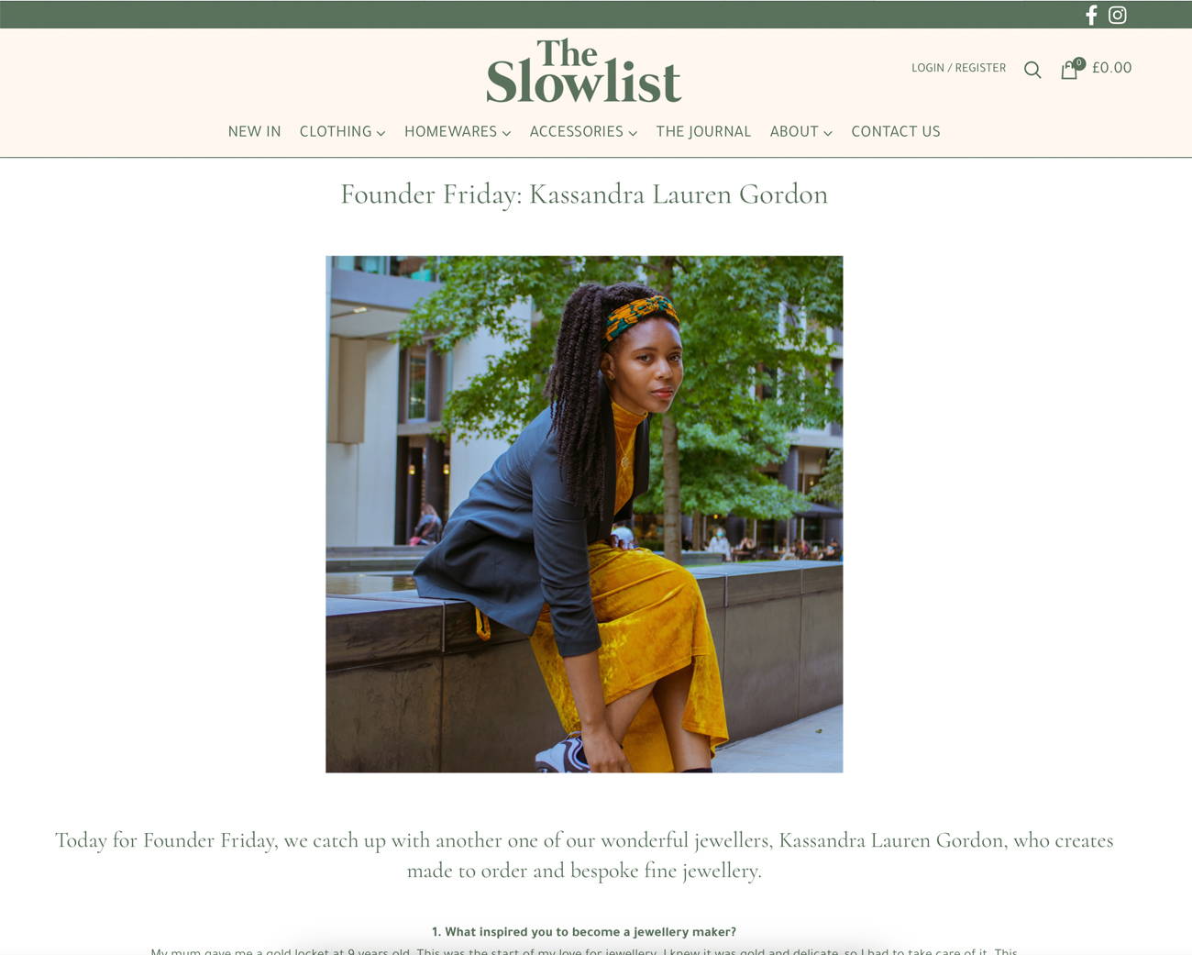1192x955 pixels.
Task: Click the £0.00 cart total
Action: coord(1111,68)
